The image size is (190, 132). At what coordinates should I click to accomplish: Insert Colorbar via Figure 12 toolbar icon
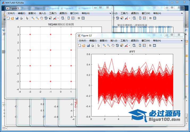tap(140, 45)
